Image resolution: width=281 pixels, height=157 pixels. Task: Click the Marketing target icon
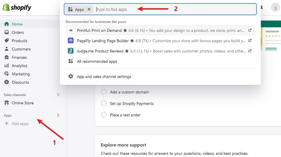[7, 74]
